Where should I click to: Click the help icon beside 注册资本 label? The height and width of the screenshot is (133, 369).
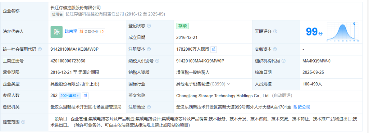[149, 49]
